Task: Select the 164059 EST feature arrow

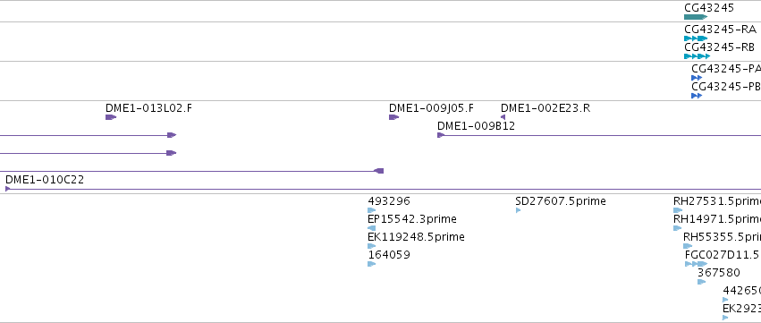Action: click(372, 264)
